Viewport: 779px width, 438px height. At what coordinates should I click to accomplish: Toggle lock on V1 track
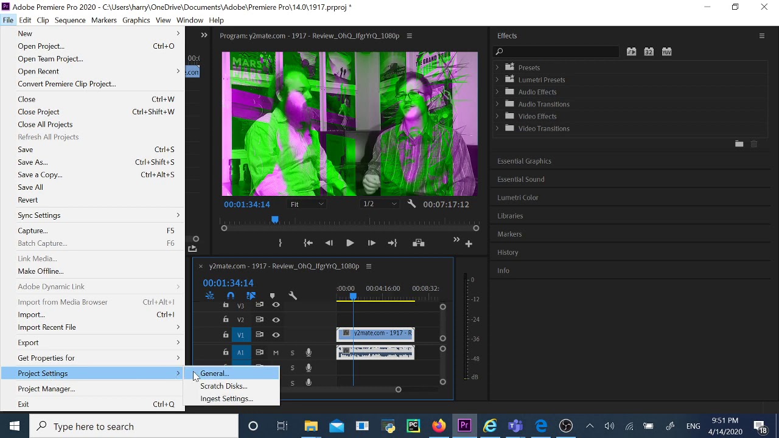226,335
